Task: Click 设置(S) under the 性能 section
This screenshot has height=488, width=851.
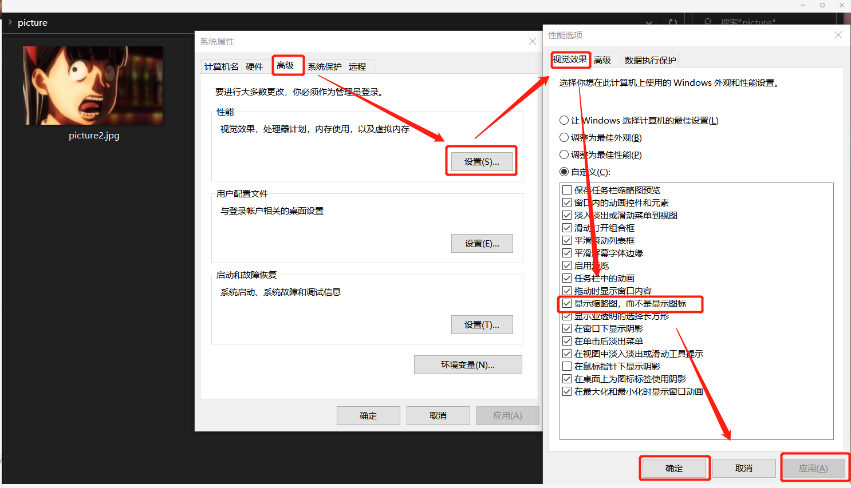Action: coord(482,161)
